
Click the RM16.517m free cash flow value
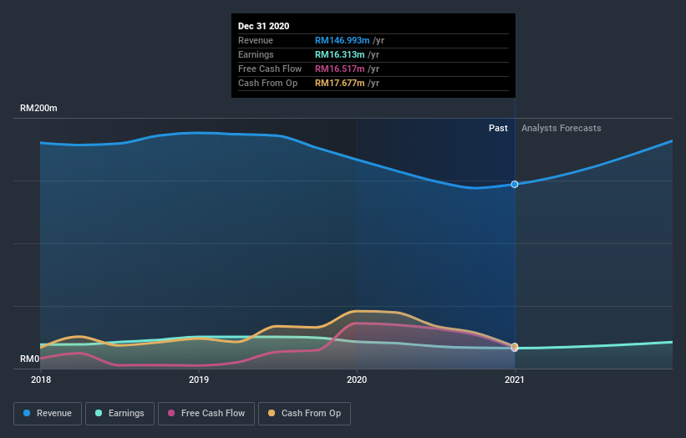point(339,69)
